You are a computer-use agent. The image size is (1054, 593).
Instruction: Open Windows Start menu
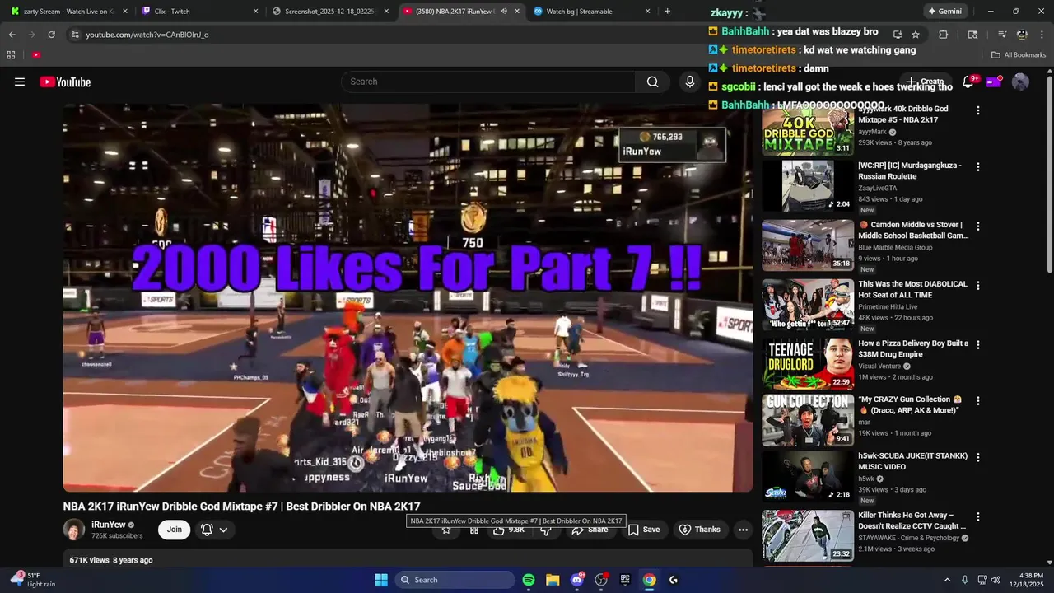click(381, 580)
